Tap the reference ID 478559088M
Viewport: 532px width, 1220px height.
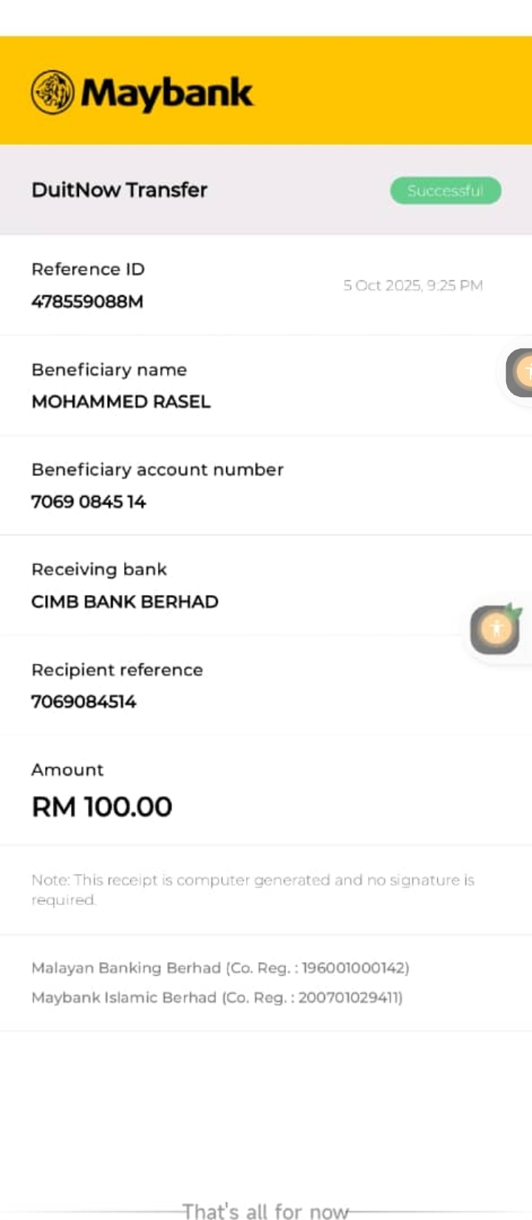[87, 302]
